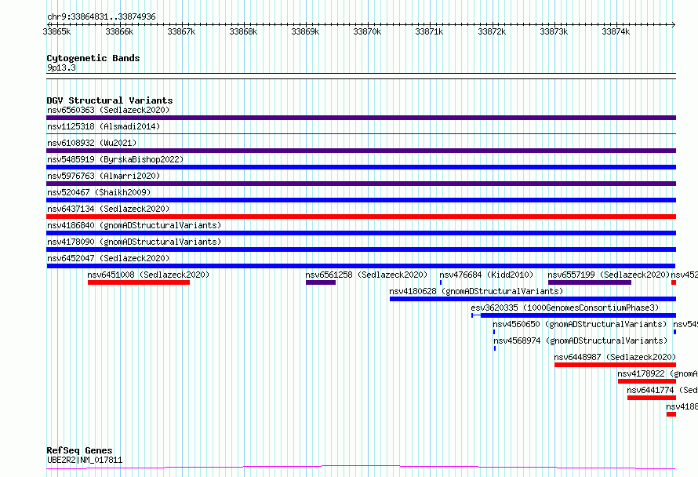
Task: Click the nsv4568974 gnomADStructuralVariants label
Action: click(580, 340)
